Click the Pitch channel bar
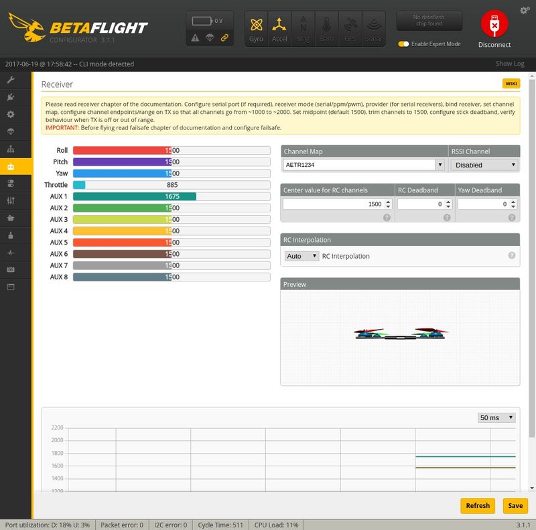 [x=172, y=161]
